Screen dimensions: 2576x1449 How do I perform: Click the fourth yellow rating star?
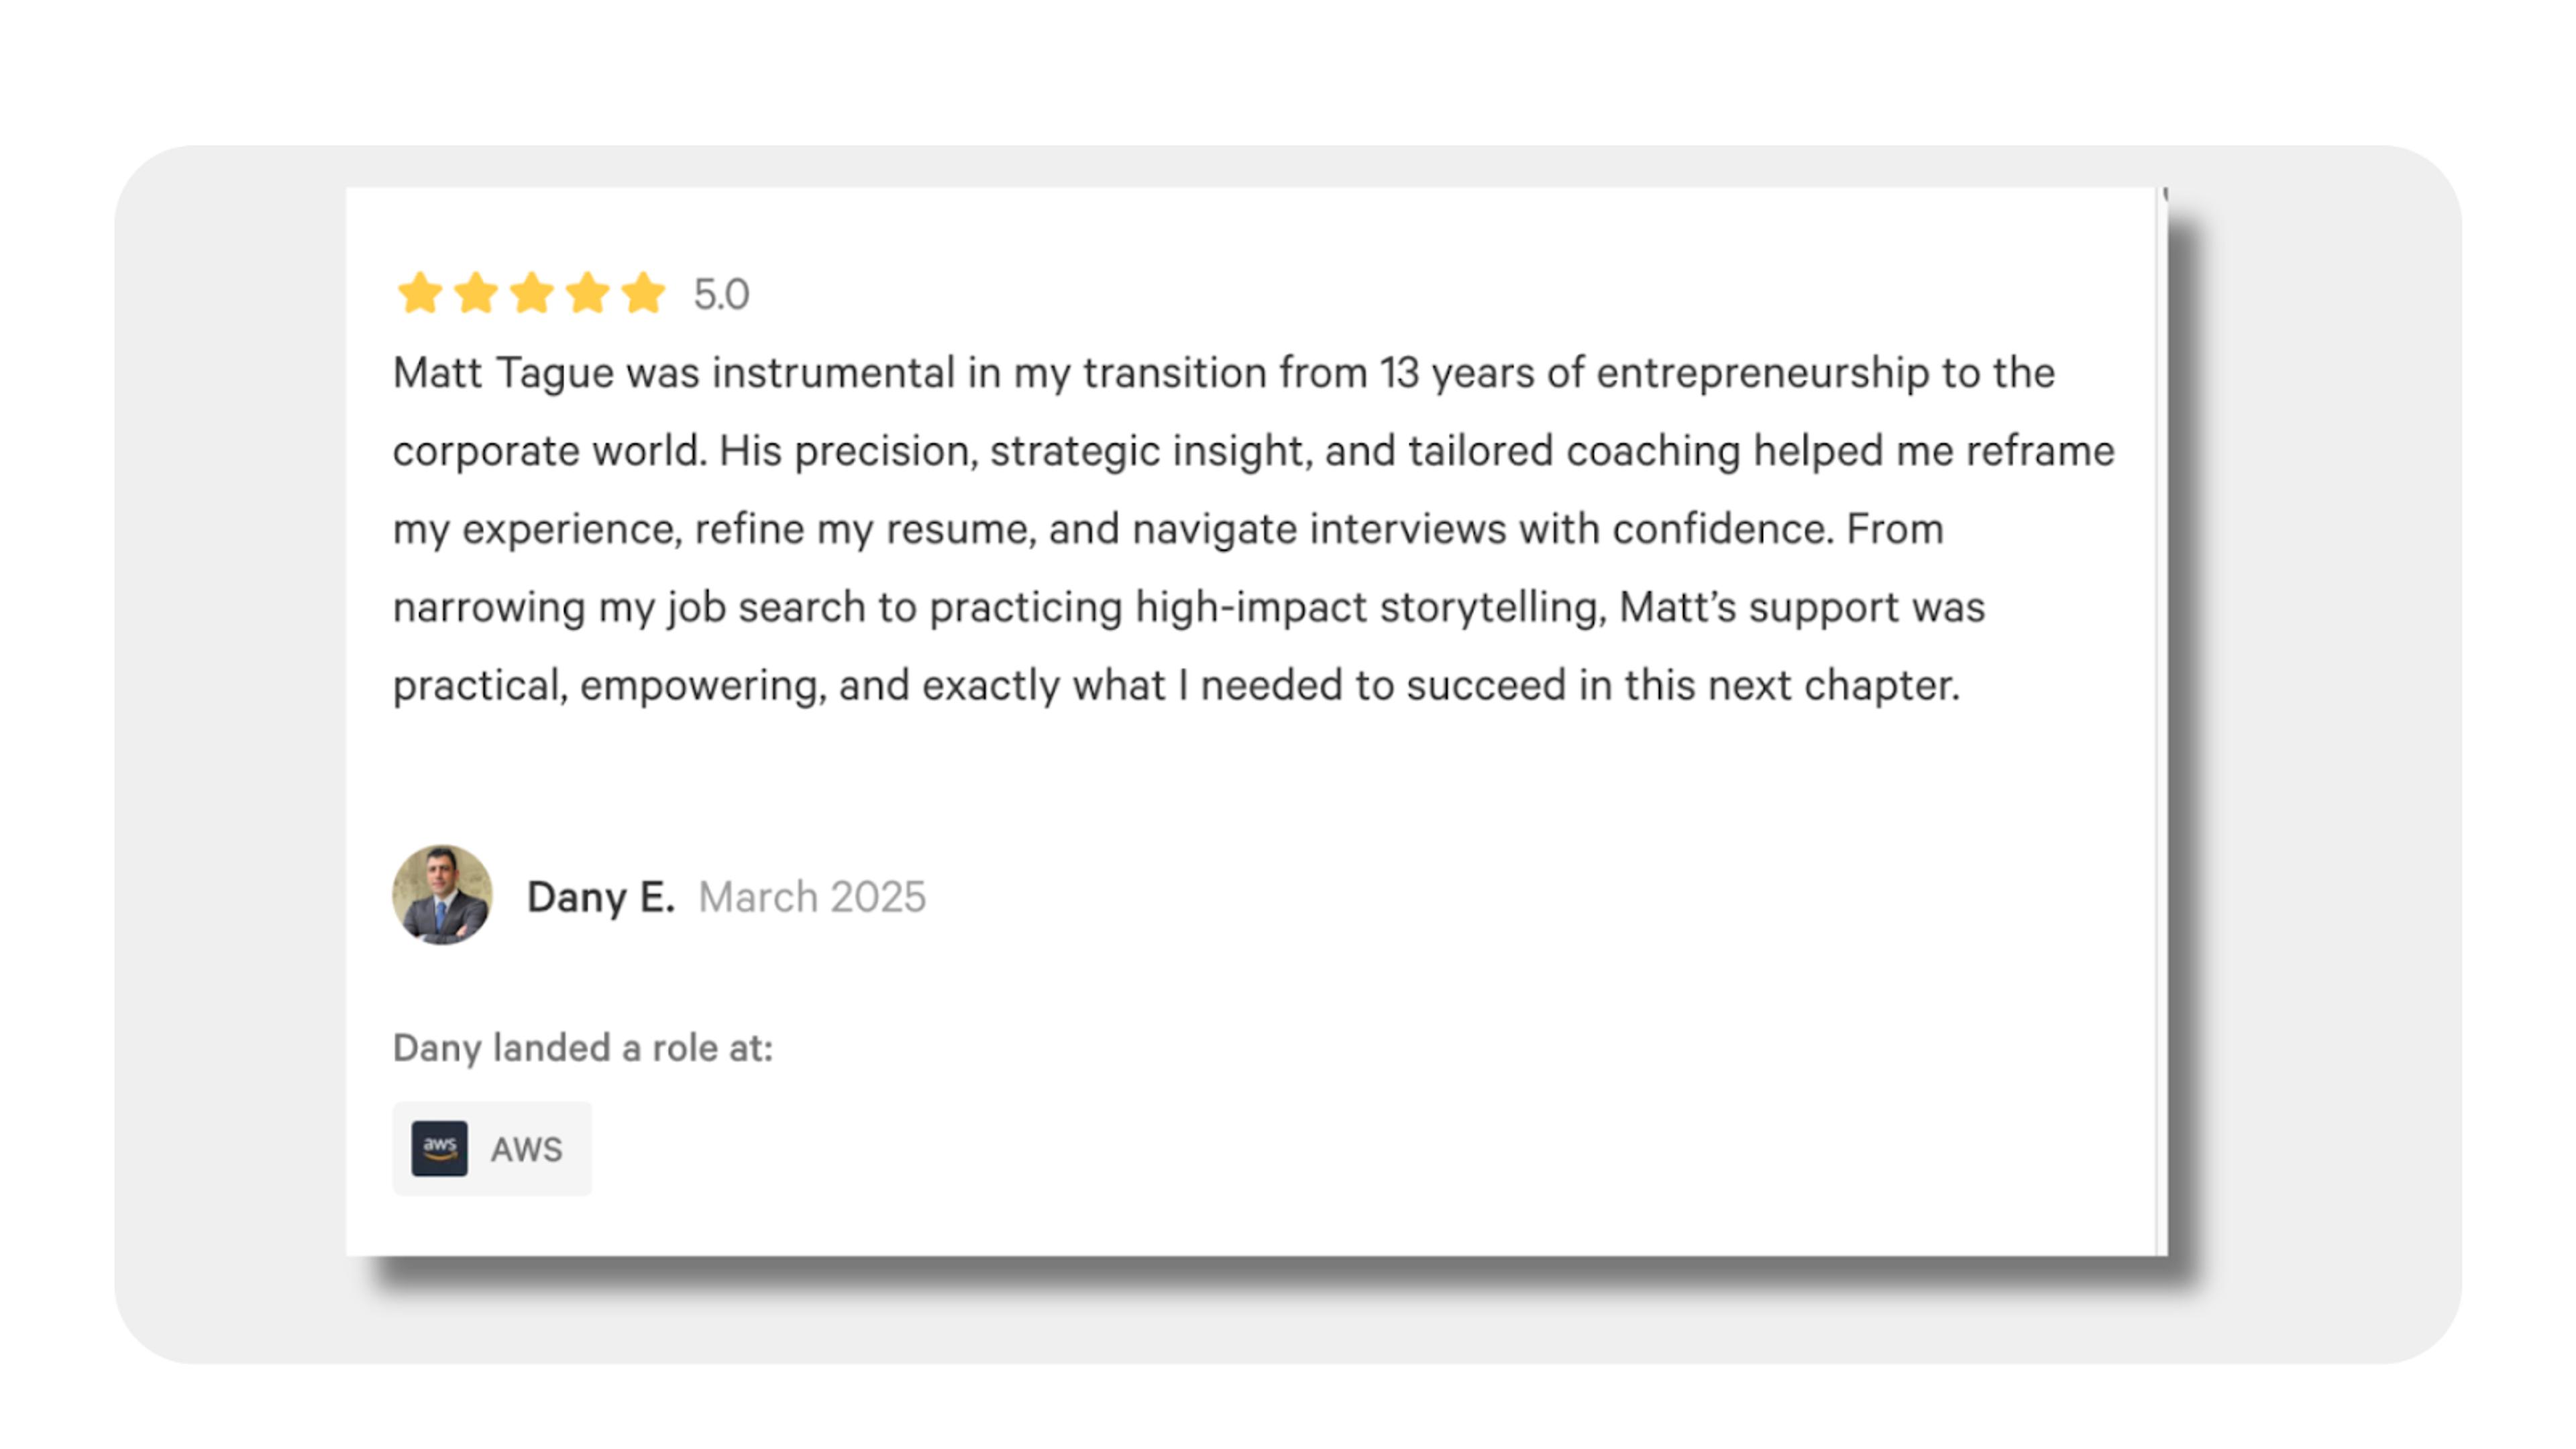588,293
